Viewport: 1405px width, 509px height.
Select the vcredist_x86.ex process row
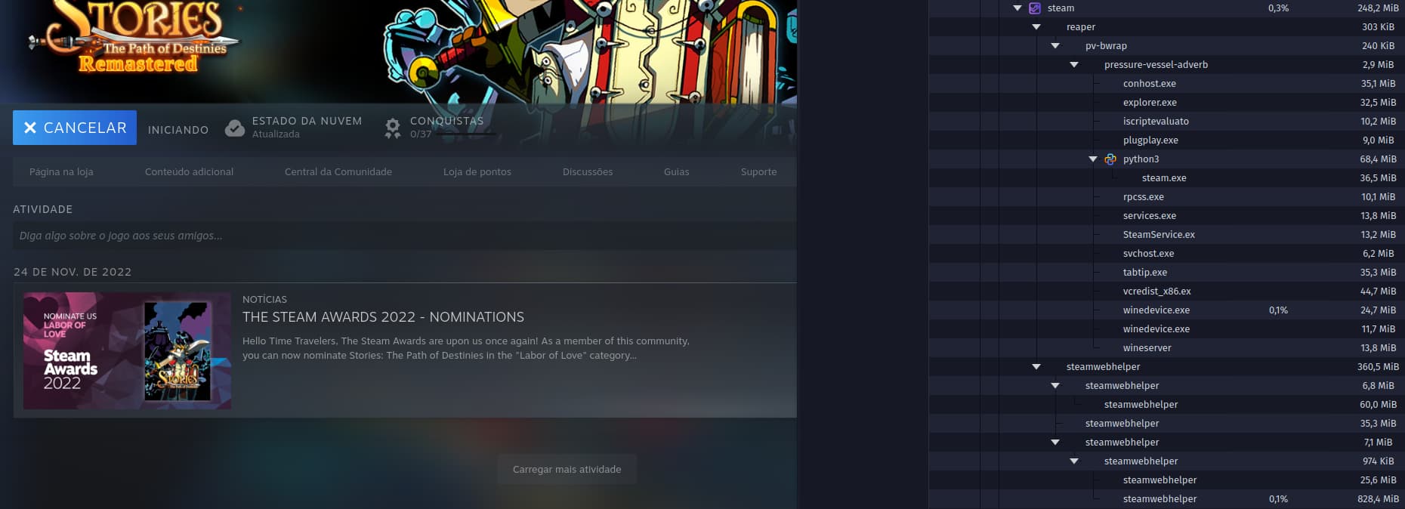click(x=1167, y=292)
